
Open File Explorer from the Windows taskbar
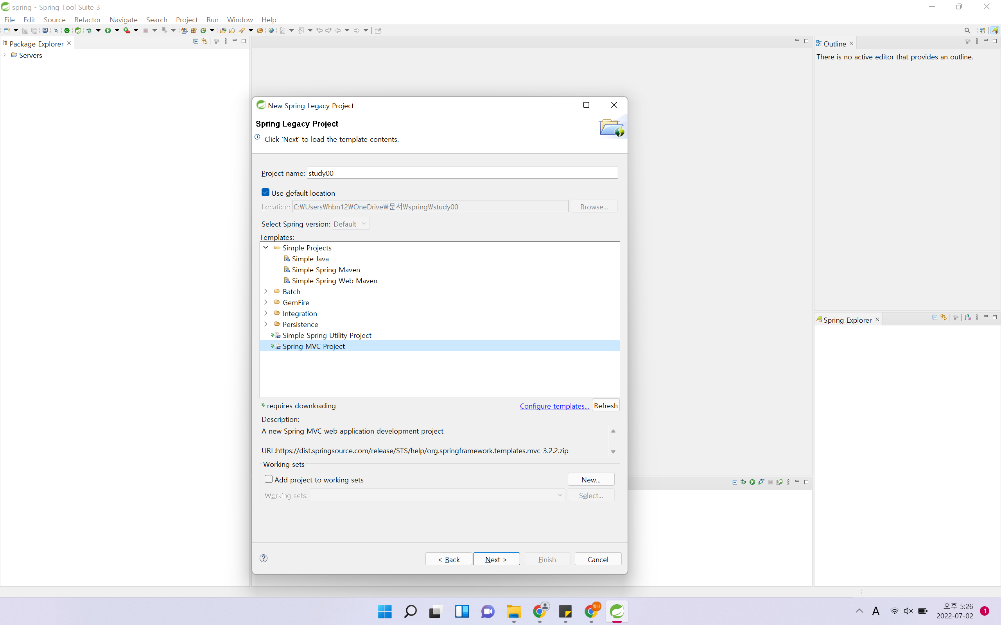513,611
